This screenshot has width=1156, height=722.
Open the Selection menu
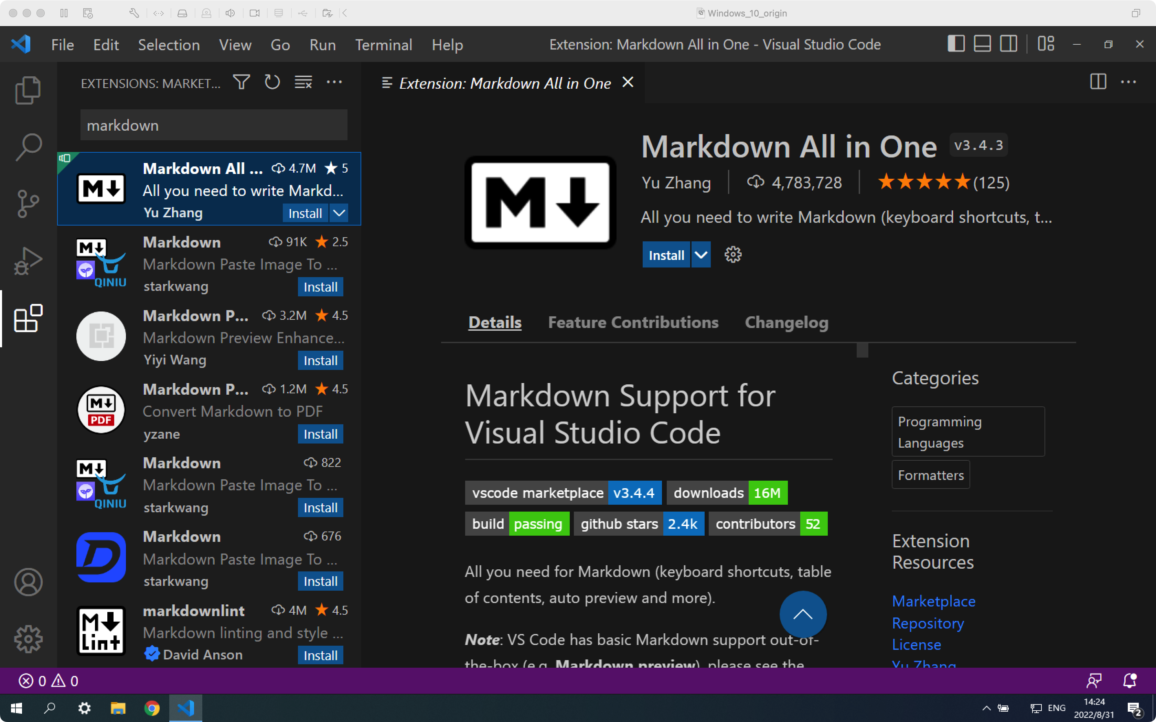(x=169, y=44)
